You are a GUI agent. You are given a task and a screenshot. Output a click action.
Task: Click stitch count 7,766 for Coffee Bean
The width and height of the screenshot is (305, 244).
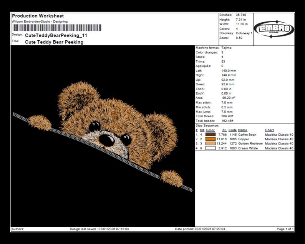pos(222,134)
